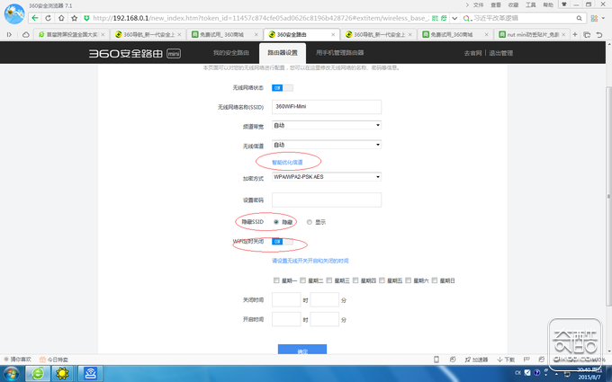The width and height of the screenshot is (612, 382).
Task: Check the 星期四 checkbox
Action: (x=355, y=280)
